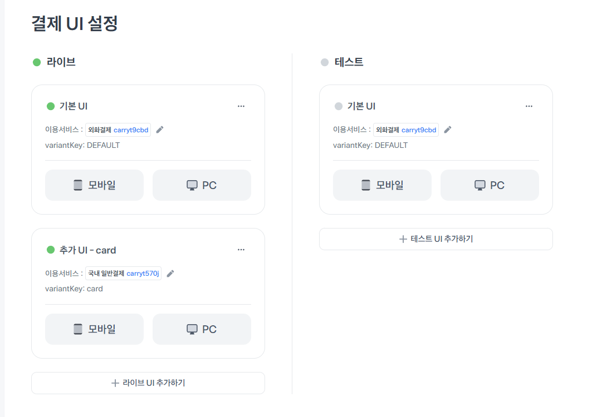Viewport: 602px width, 417px height.
Task: Click the gray status dot beside test 기본 UI
Action: [338, 106]
